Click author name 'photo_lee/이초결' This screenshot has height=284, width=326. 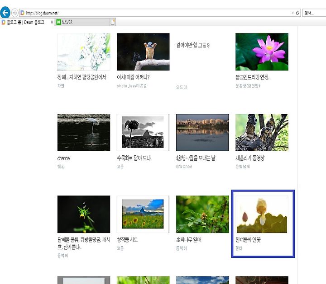pos(132,86)
